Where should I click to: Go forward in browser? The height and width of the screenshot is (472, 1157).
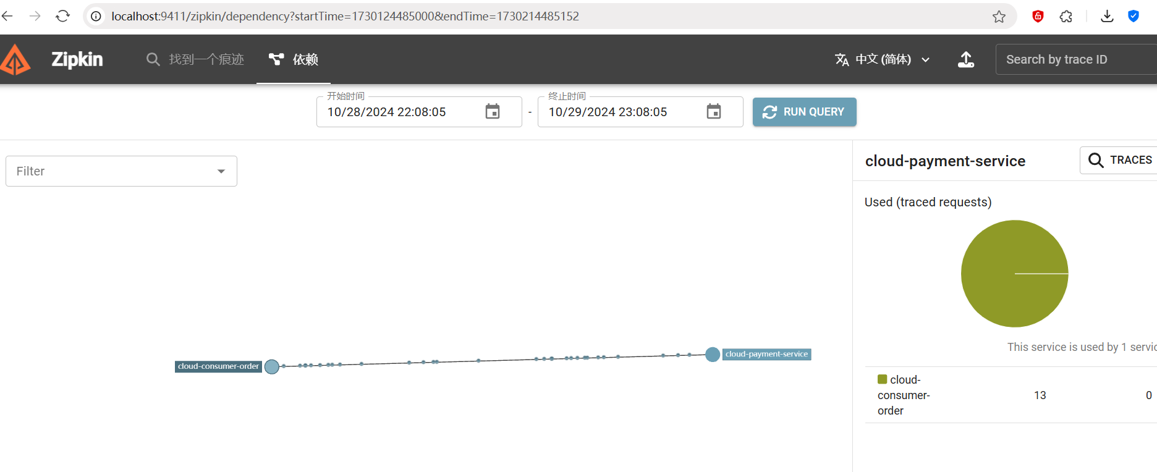coord(35,16)
